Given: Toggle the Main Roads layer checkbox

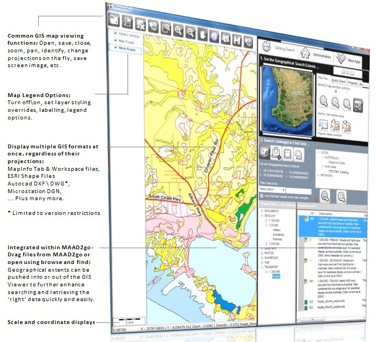Looking at the screenshot, I should pos(116,40).
